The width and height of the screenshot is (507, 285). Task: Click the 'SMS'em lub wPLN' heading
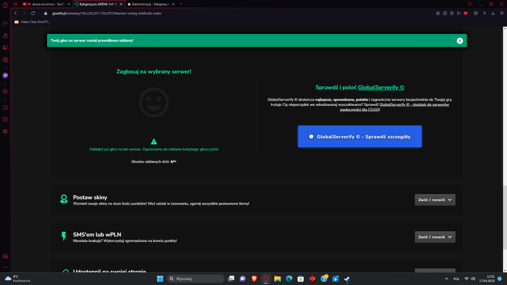(x=97, y=235)
